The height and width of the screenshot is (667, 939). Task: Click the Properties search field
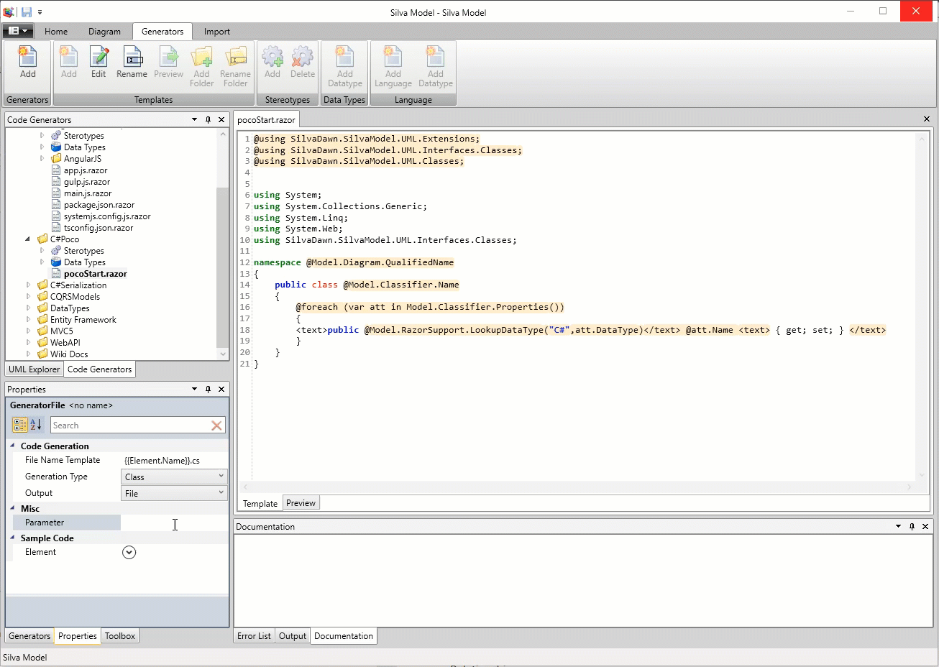[130, 425]
